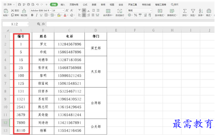Click the Paste (粘贴) clipboard icon
Viewport: 216px width, 135px height.
(x=6, y=11)
